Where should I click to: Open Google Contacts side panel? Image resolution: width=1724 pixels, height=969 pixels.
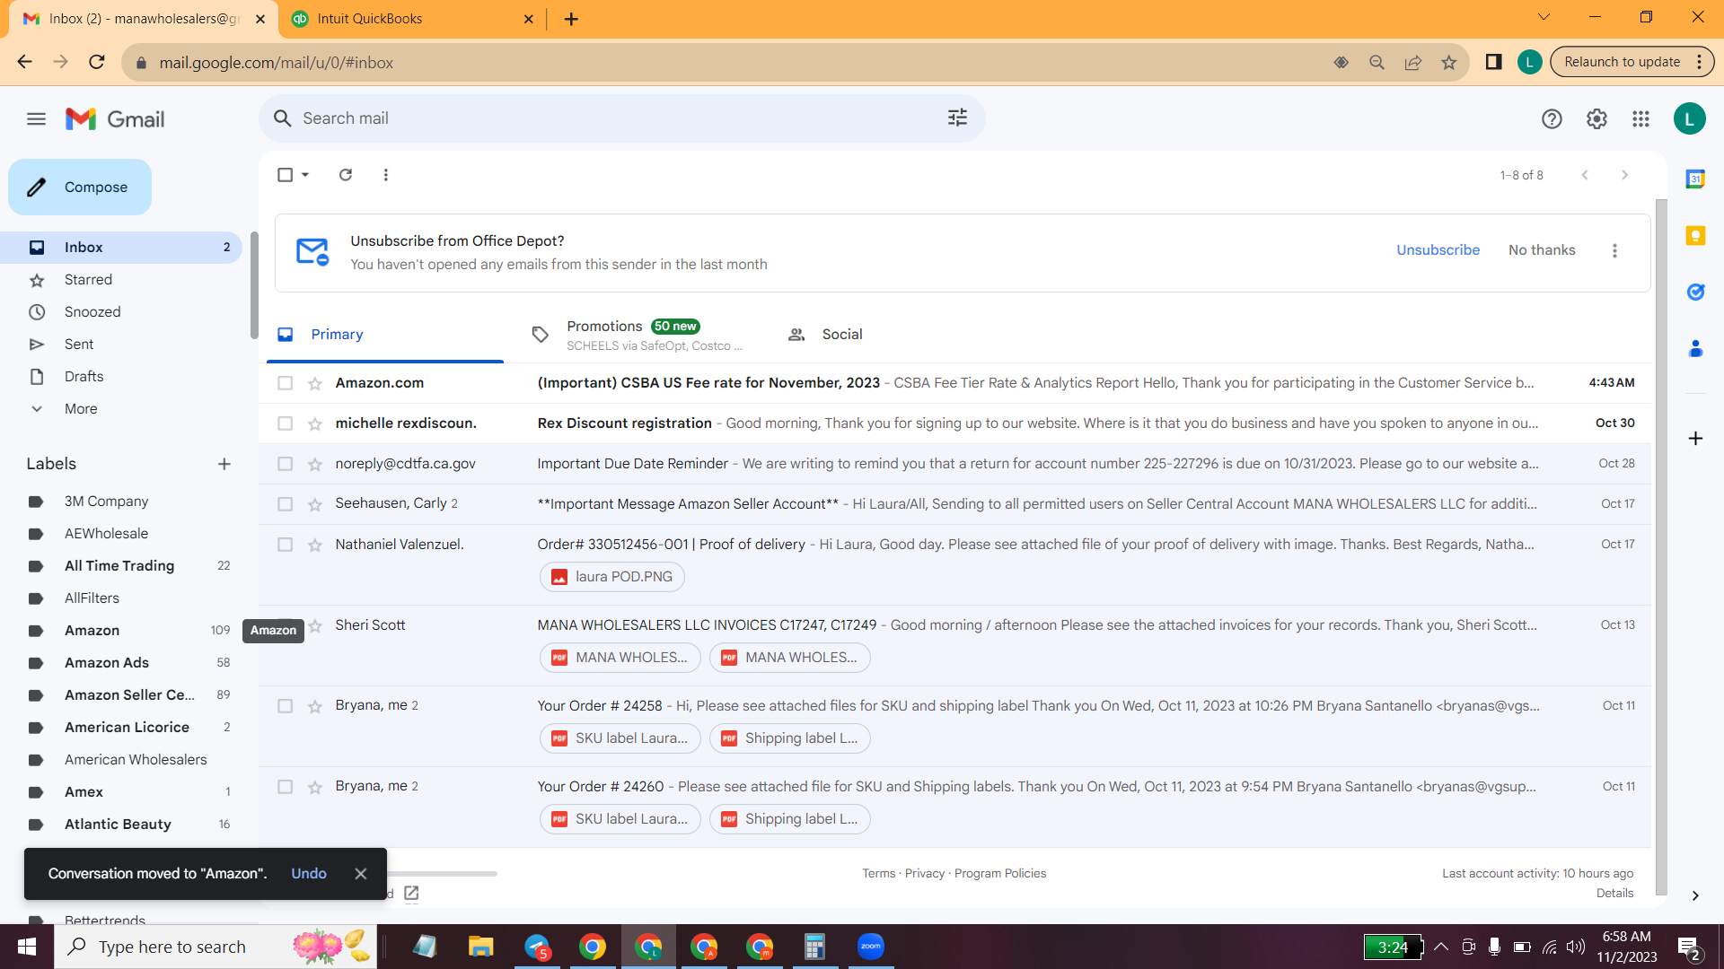pos(1695,348)
